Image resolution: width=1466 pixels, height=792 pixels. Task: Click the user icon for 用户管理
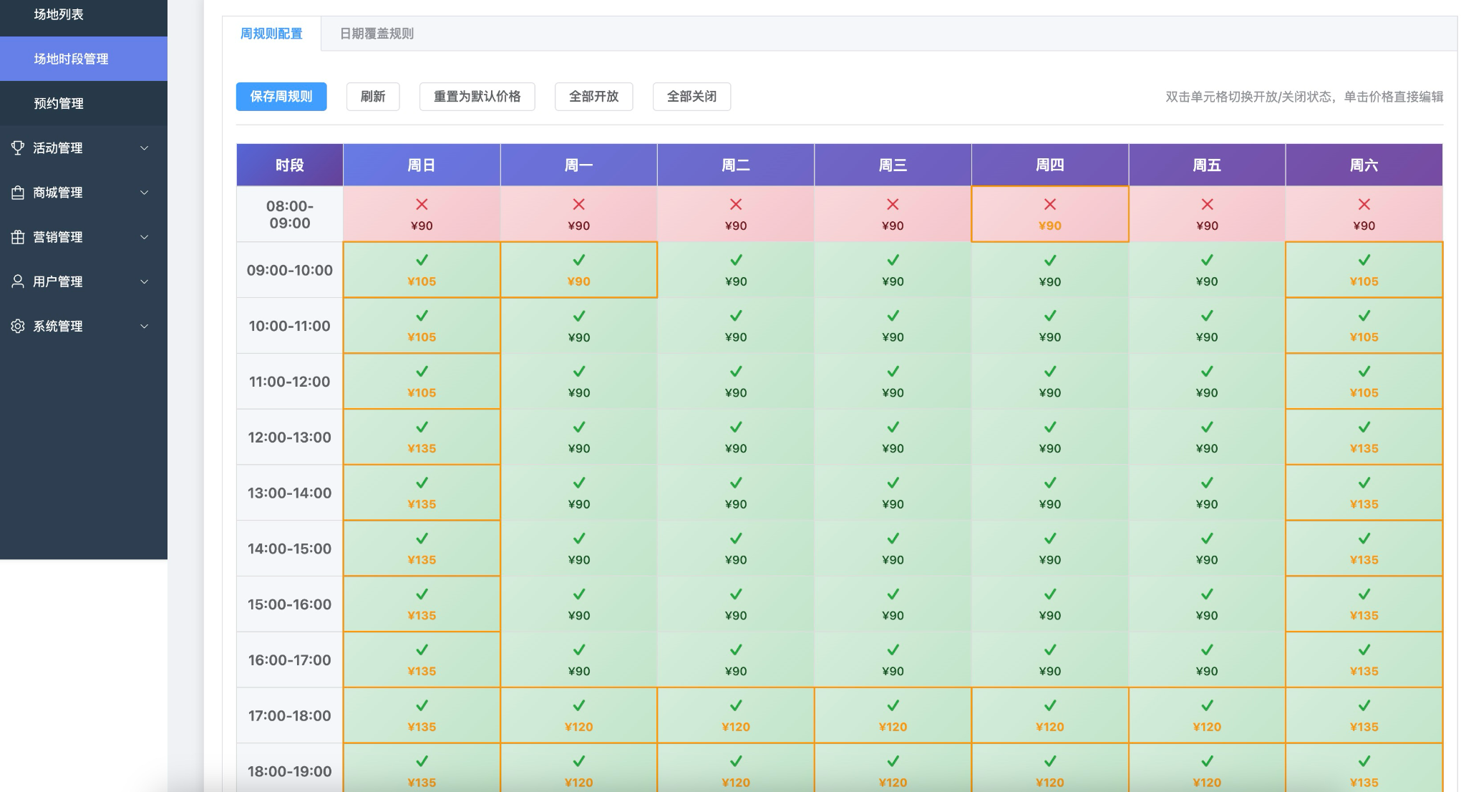18,281
